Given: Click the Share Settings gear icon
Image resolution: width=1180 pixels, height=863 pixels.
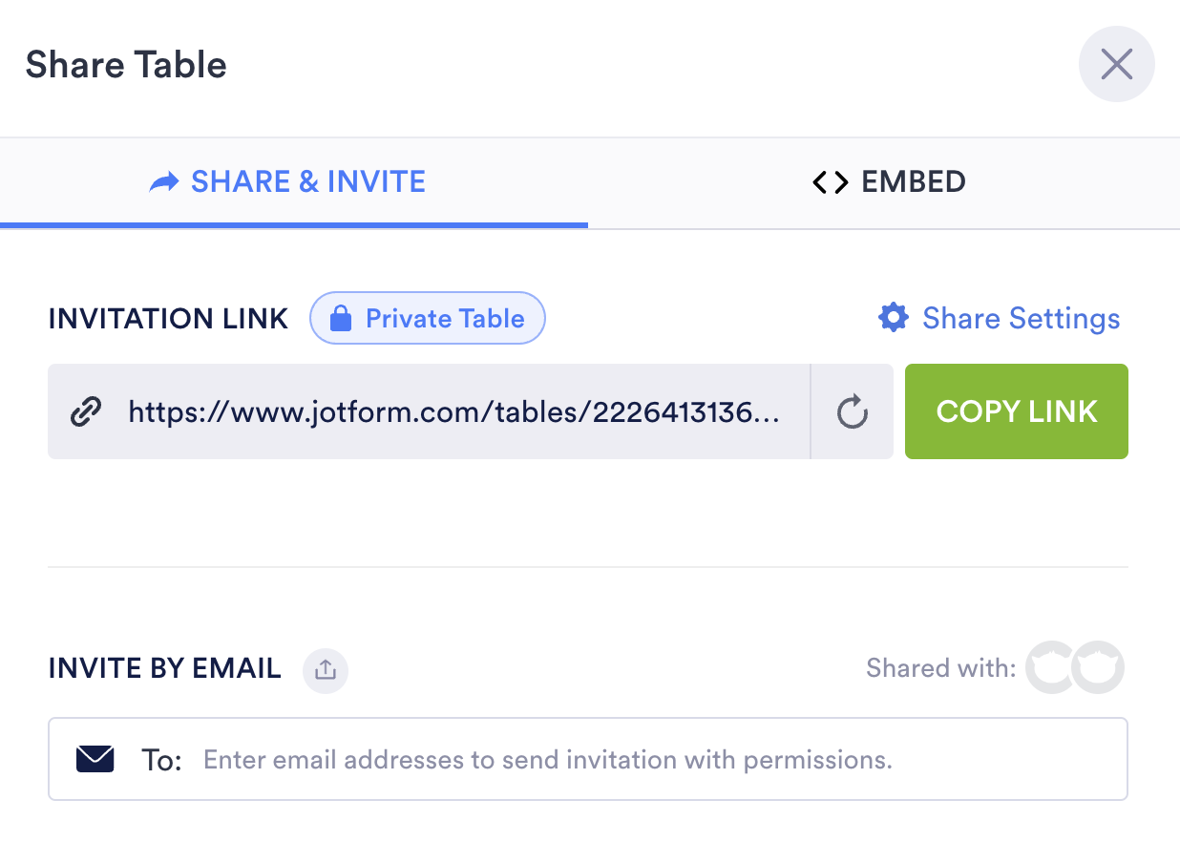Looking at the screenshot, I should (894, 318).
